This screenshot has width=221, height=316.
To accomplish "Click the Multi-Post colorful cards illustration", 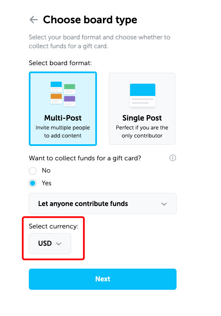I will click(x=63, y=94).
